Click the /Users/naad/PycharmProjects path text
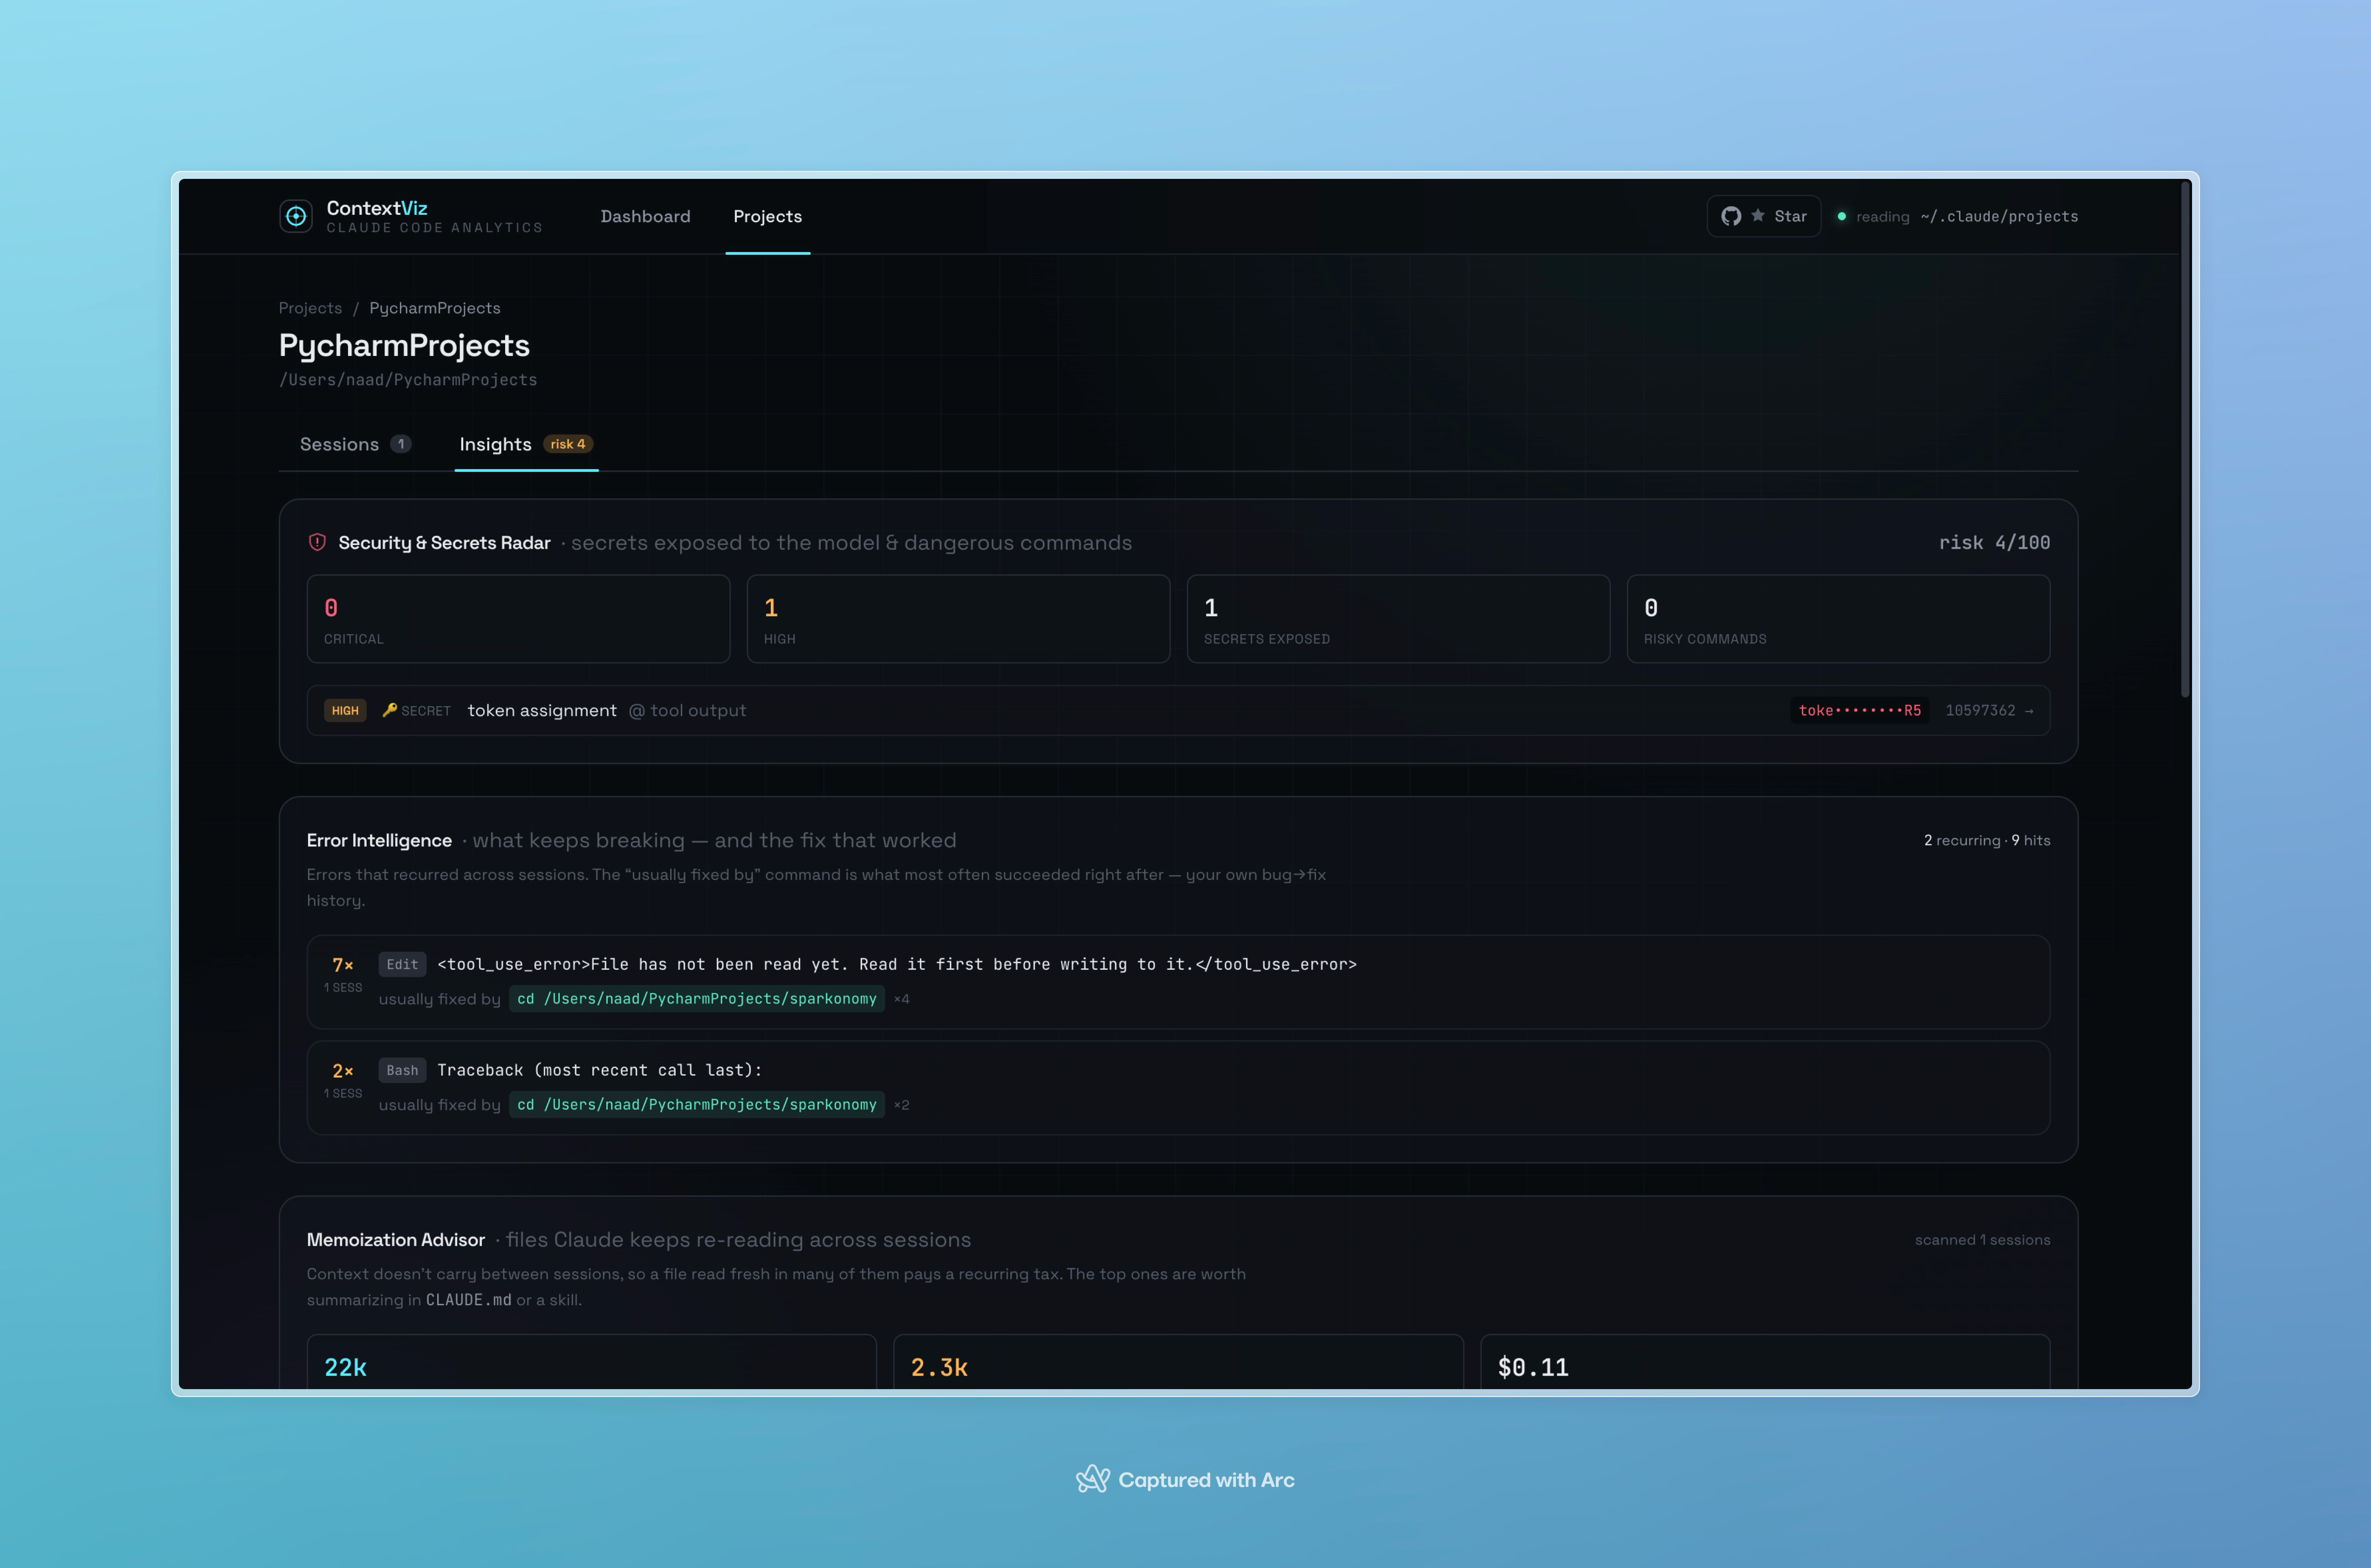This screenshot has height=1568, width=2371. click(408, 380)
